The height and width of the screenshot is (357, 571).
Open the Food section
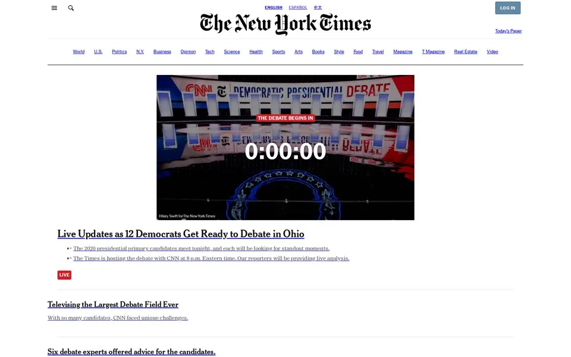click(358, 52)
